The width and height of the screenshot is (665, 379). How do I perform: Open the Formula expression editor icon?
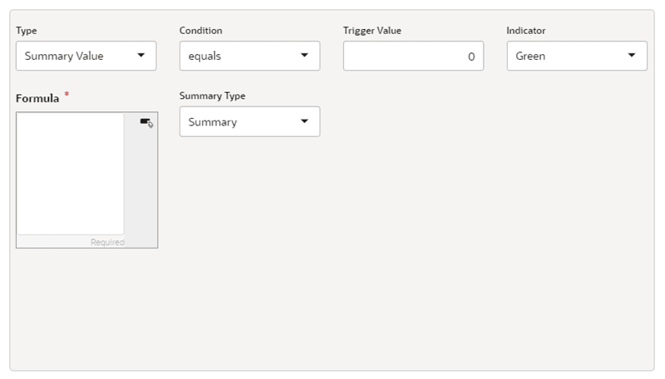point(146,123)
